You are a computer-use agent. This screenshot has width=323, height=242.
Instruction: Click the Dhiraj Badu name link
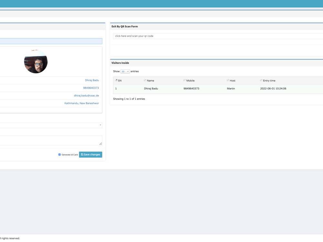coord(92,80)
